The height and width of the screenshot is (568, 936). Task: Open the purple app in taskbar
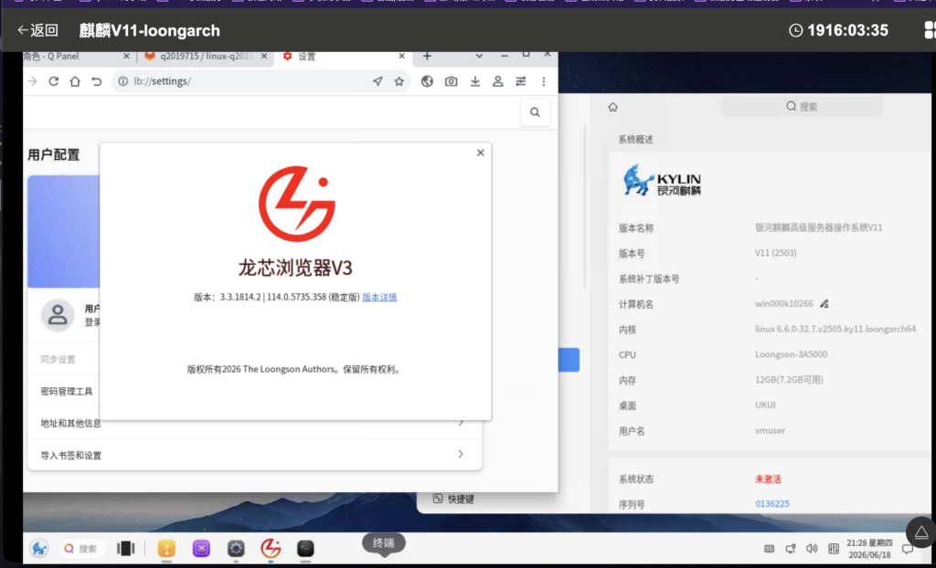pos(201,548)
